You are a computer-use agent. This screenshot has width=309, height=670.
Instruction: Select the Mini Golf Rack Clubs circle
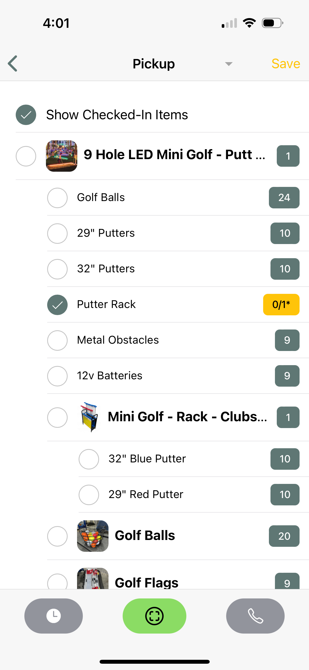click(x=57, y=417)
